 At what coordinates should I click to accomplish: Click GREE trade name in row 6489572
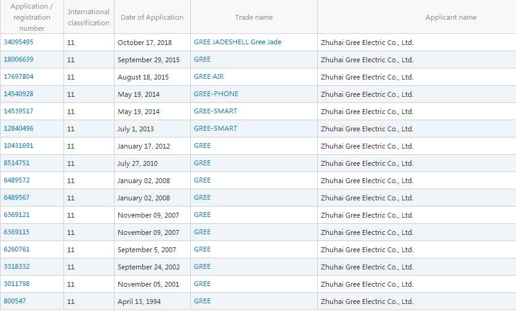(202, 180)
